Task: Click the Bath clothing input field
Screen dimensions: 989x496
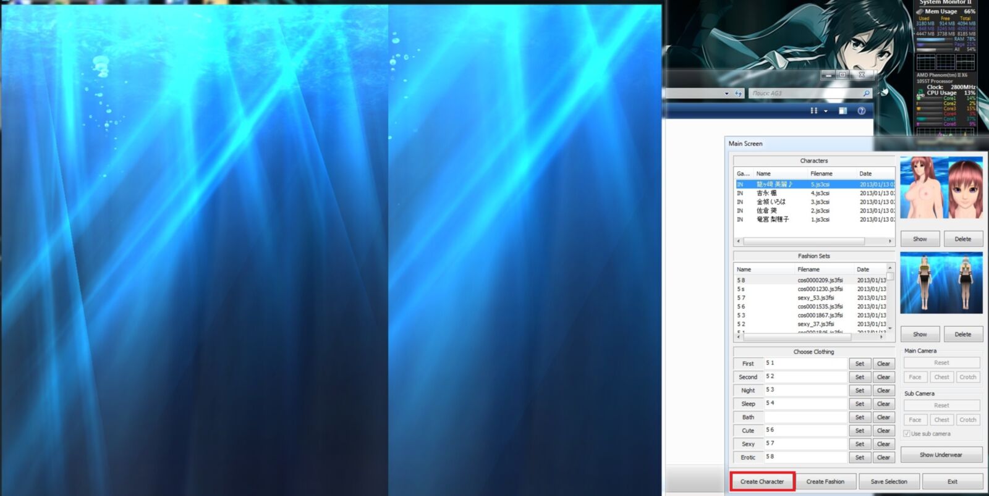Action: pyautogui.click(x=805, y=417)
